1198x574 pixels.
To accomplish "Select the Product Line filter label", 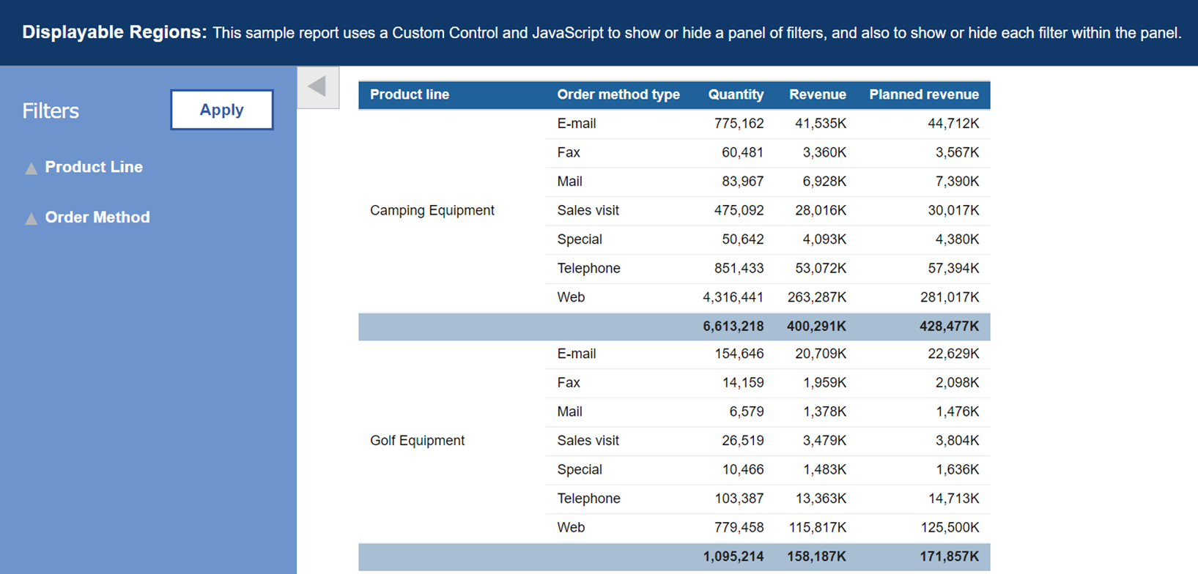I will [x=94, y=167].
